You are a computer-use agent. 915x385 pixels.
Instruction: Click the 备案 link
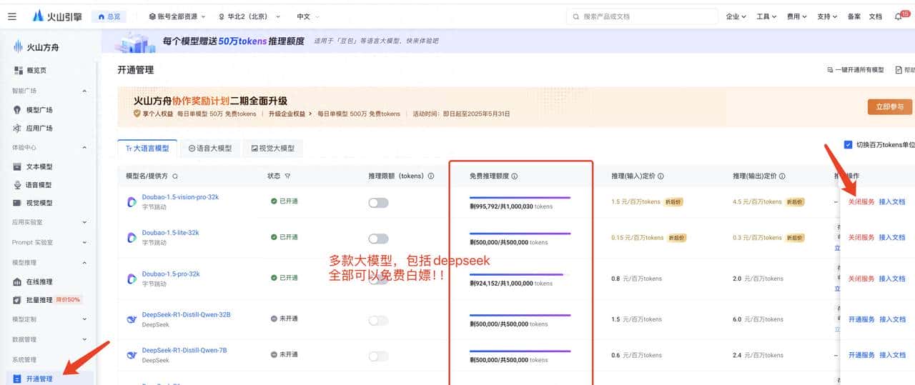(x=854, y=16)
